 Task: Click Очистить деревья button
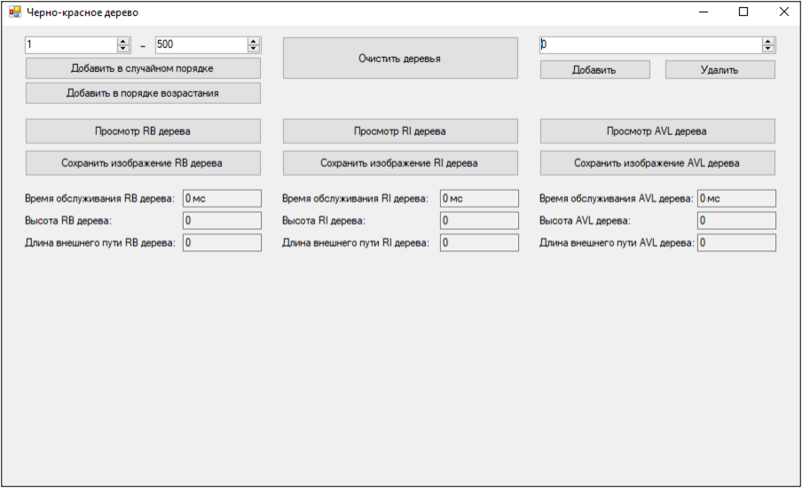pyautogui.click(x=400, y=59)
